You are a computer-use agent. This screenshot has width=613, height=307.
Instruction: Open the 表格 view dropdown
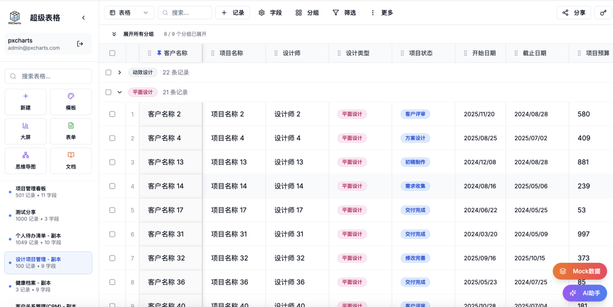point(129,12)
